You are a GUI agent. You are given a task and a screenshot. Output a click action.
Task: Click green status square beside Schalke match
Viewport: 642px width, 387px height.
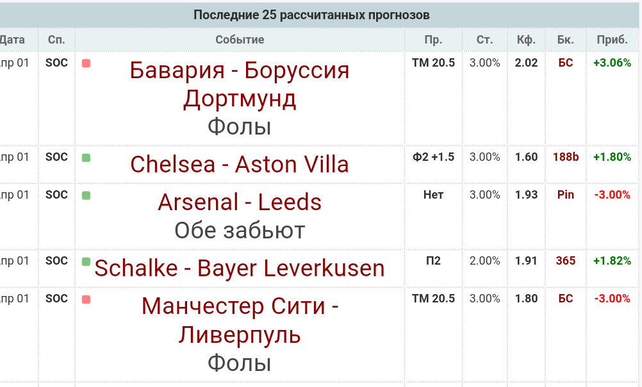click(x=86, y=261)
